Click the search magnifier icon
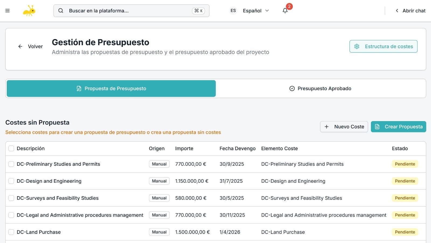431x243 pixels. [61, 11]
